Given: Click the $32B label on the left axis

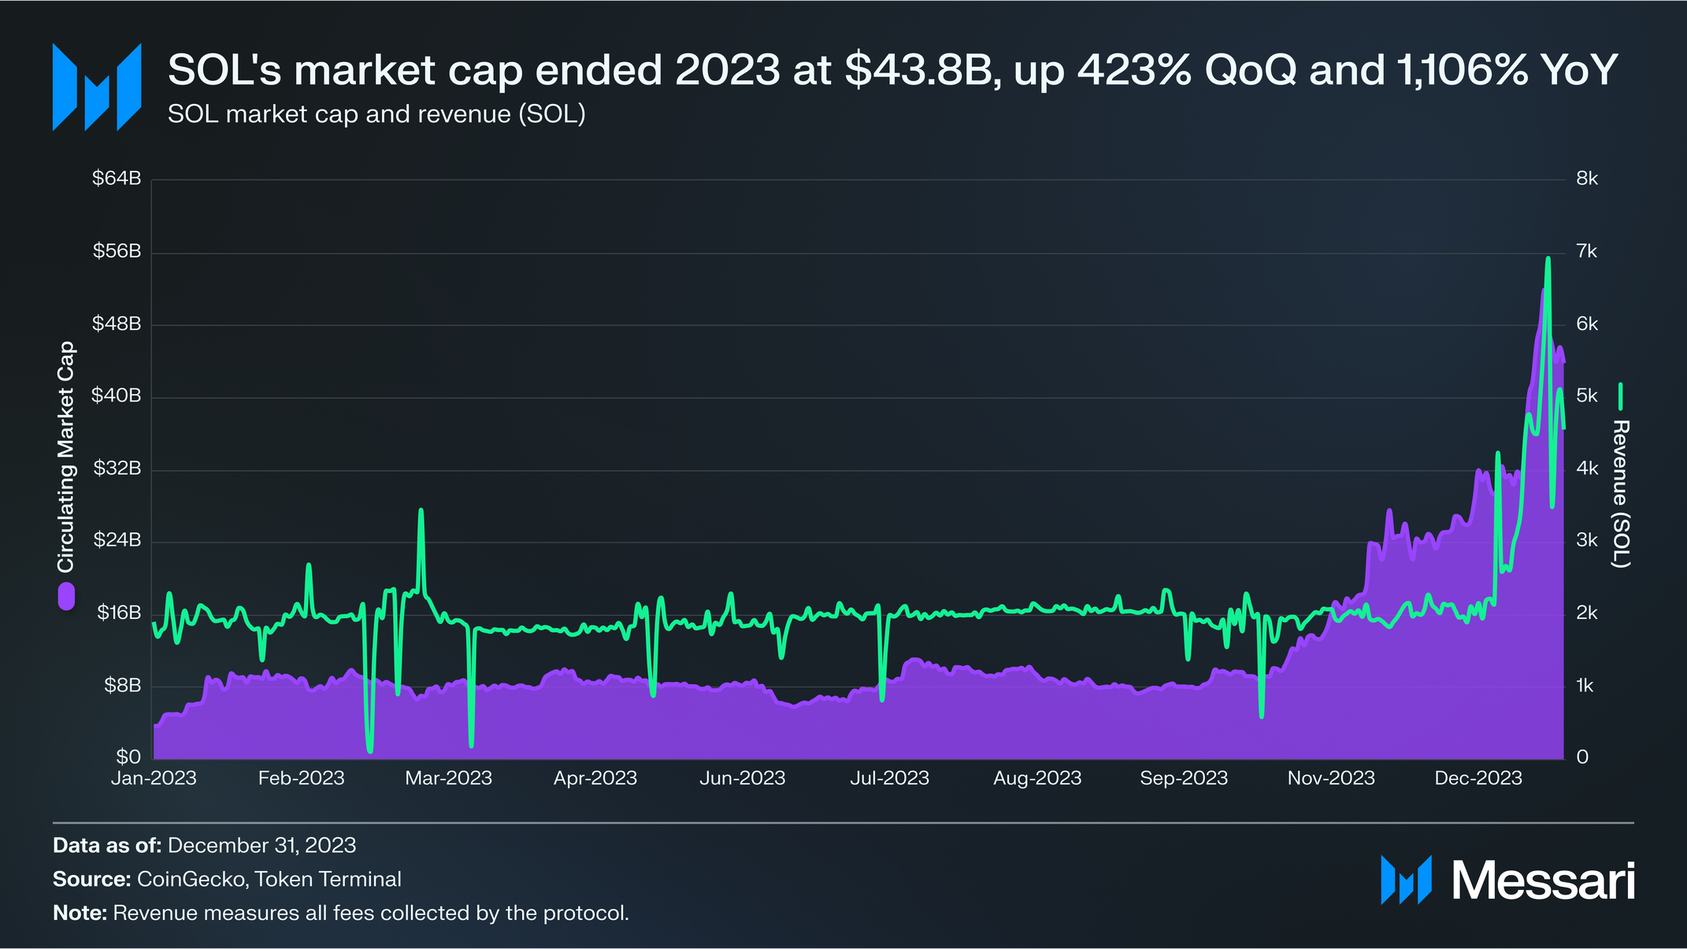Looking at the screenshot, I should tap(117, 469).
